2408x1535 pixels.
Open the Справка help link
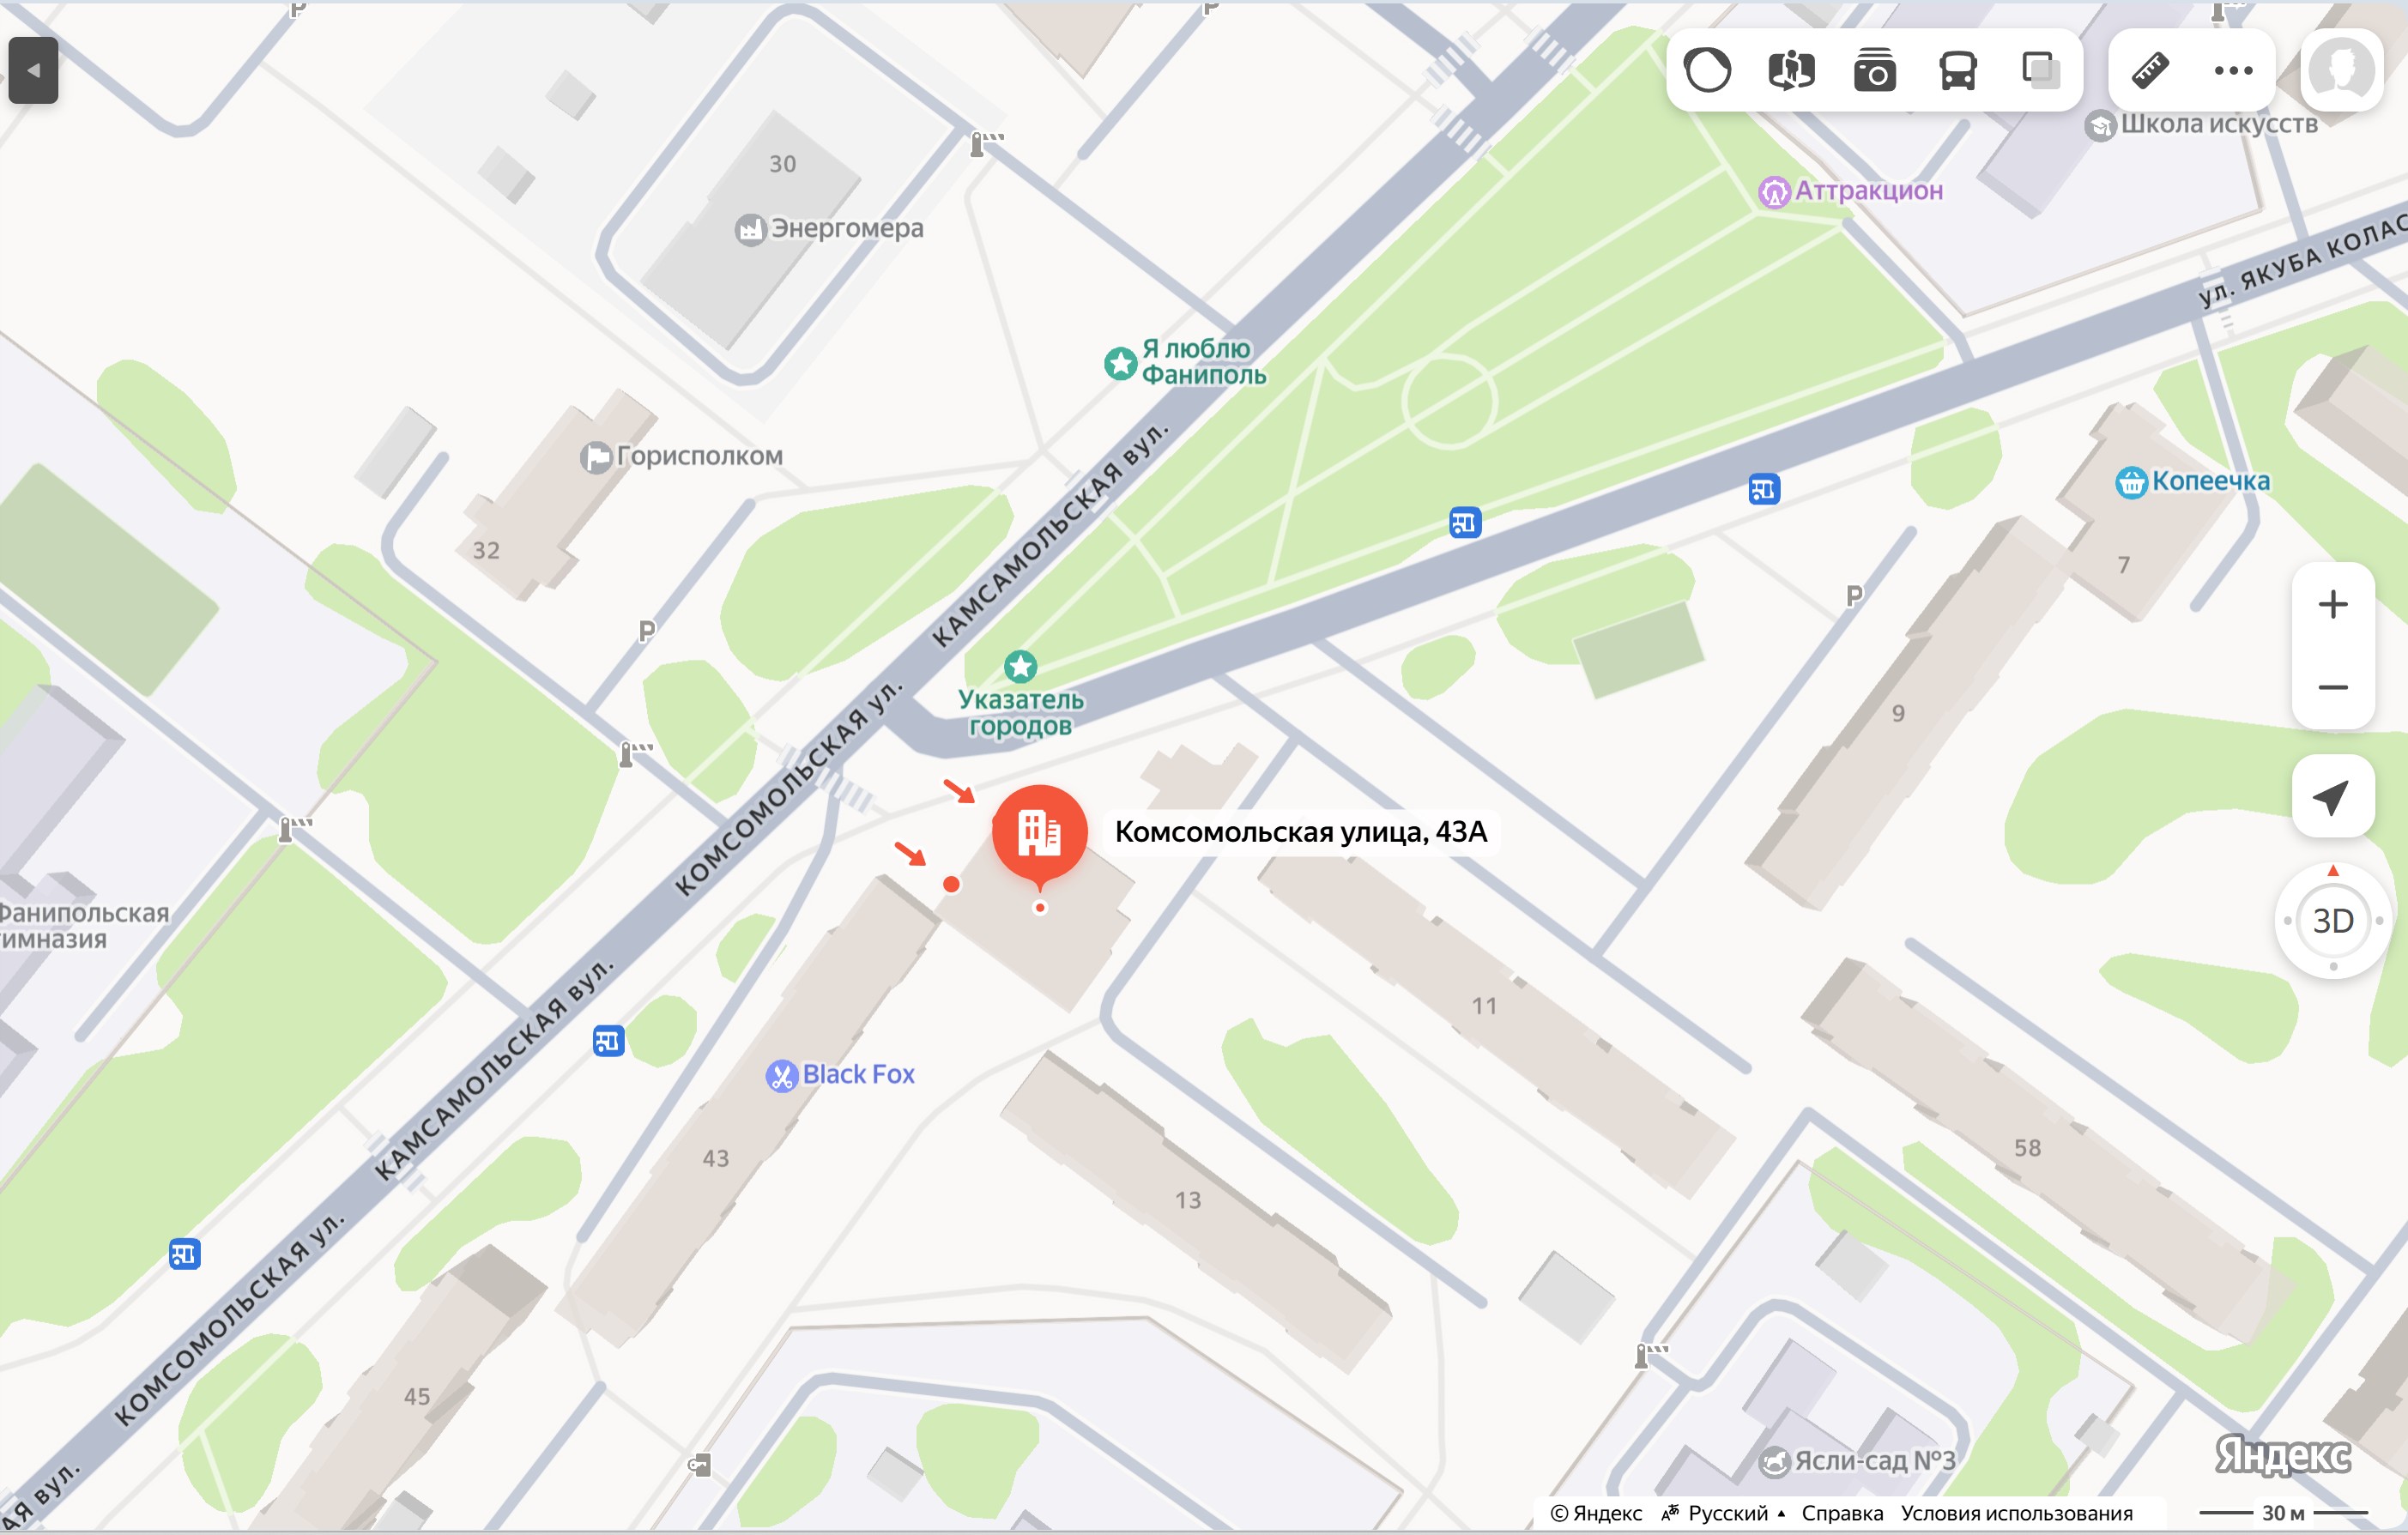pyautogui.click(x=1842, y=1513)
